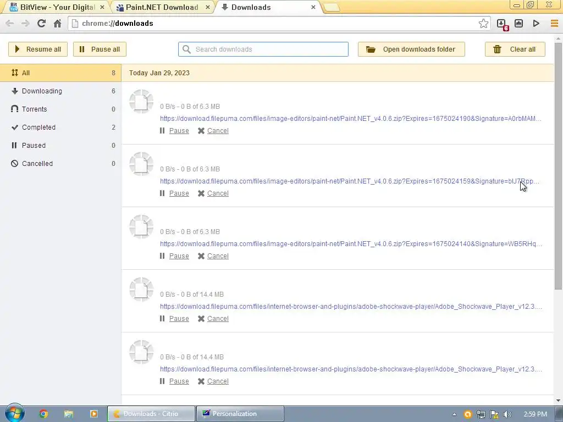Pause the second Shockwave Player download
This screenshot has width=563, height=422.
click(x=179, y=381)
